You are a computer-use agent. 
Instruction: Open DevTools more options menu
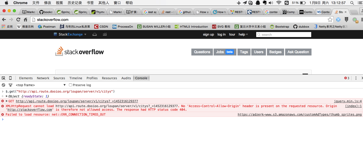click(356, 78)
